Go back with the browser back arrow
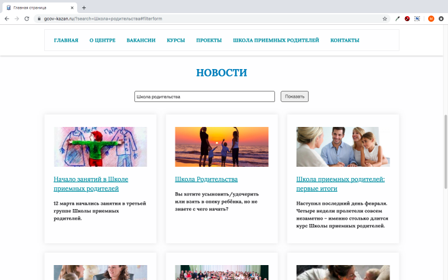The image size is (448, 280). coord(7,19)
